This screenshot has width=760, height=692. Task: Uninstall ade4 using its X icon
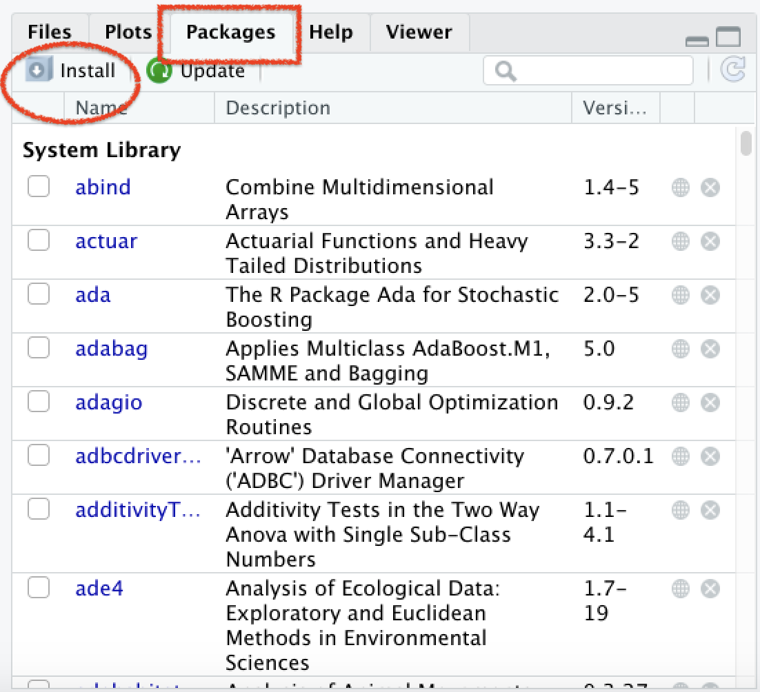[x=710, y=589]
